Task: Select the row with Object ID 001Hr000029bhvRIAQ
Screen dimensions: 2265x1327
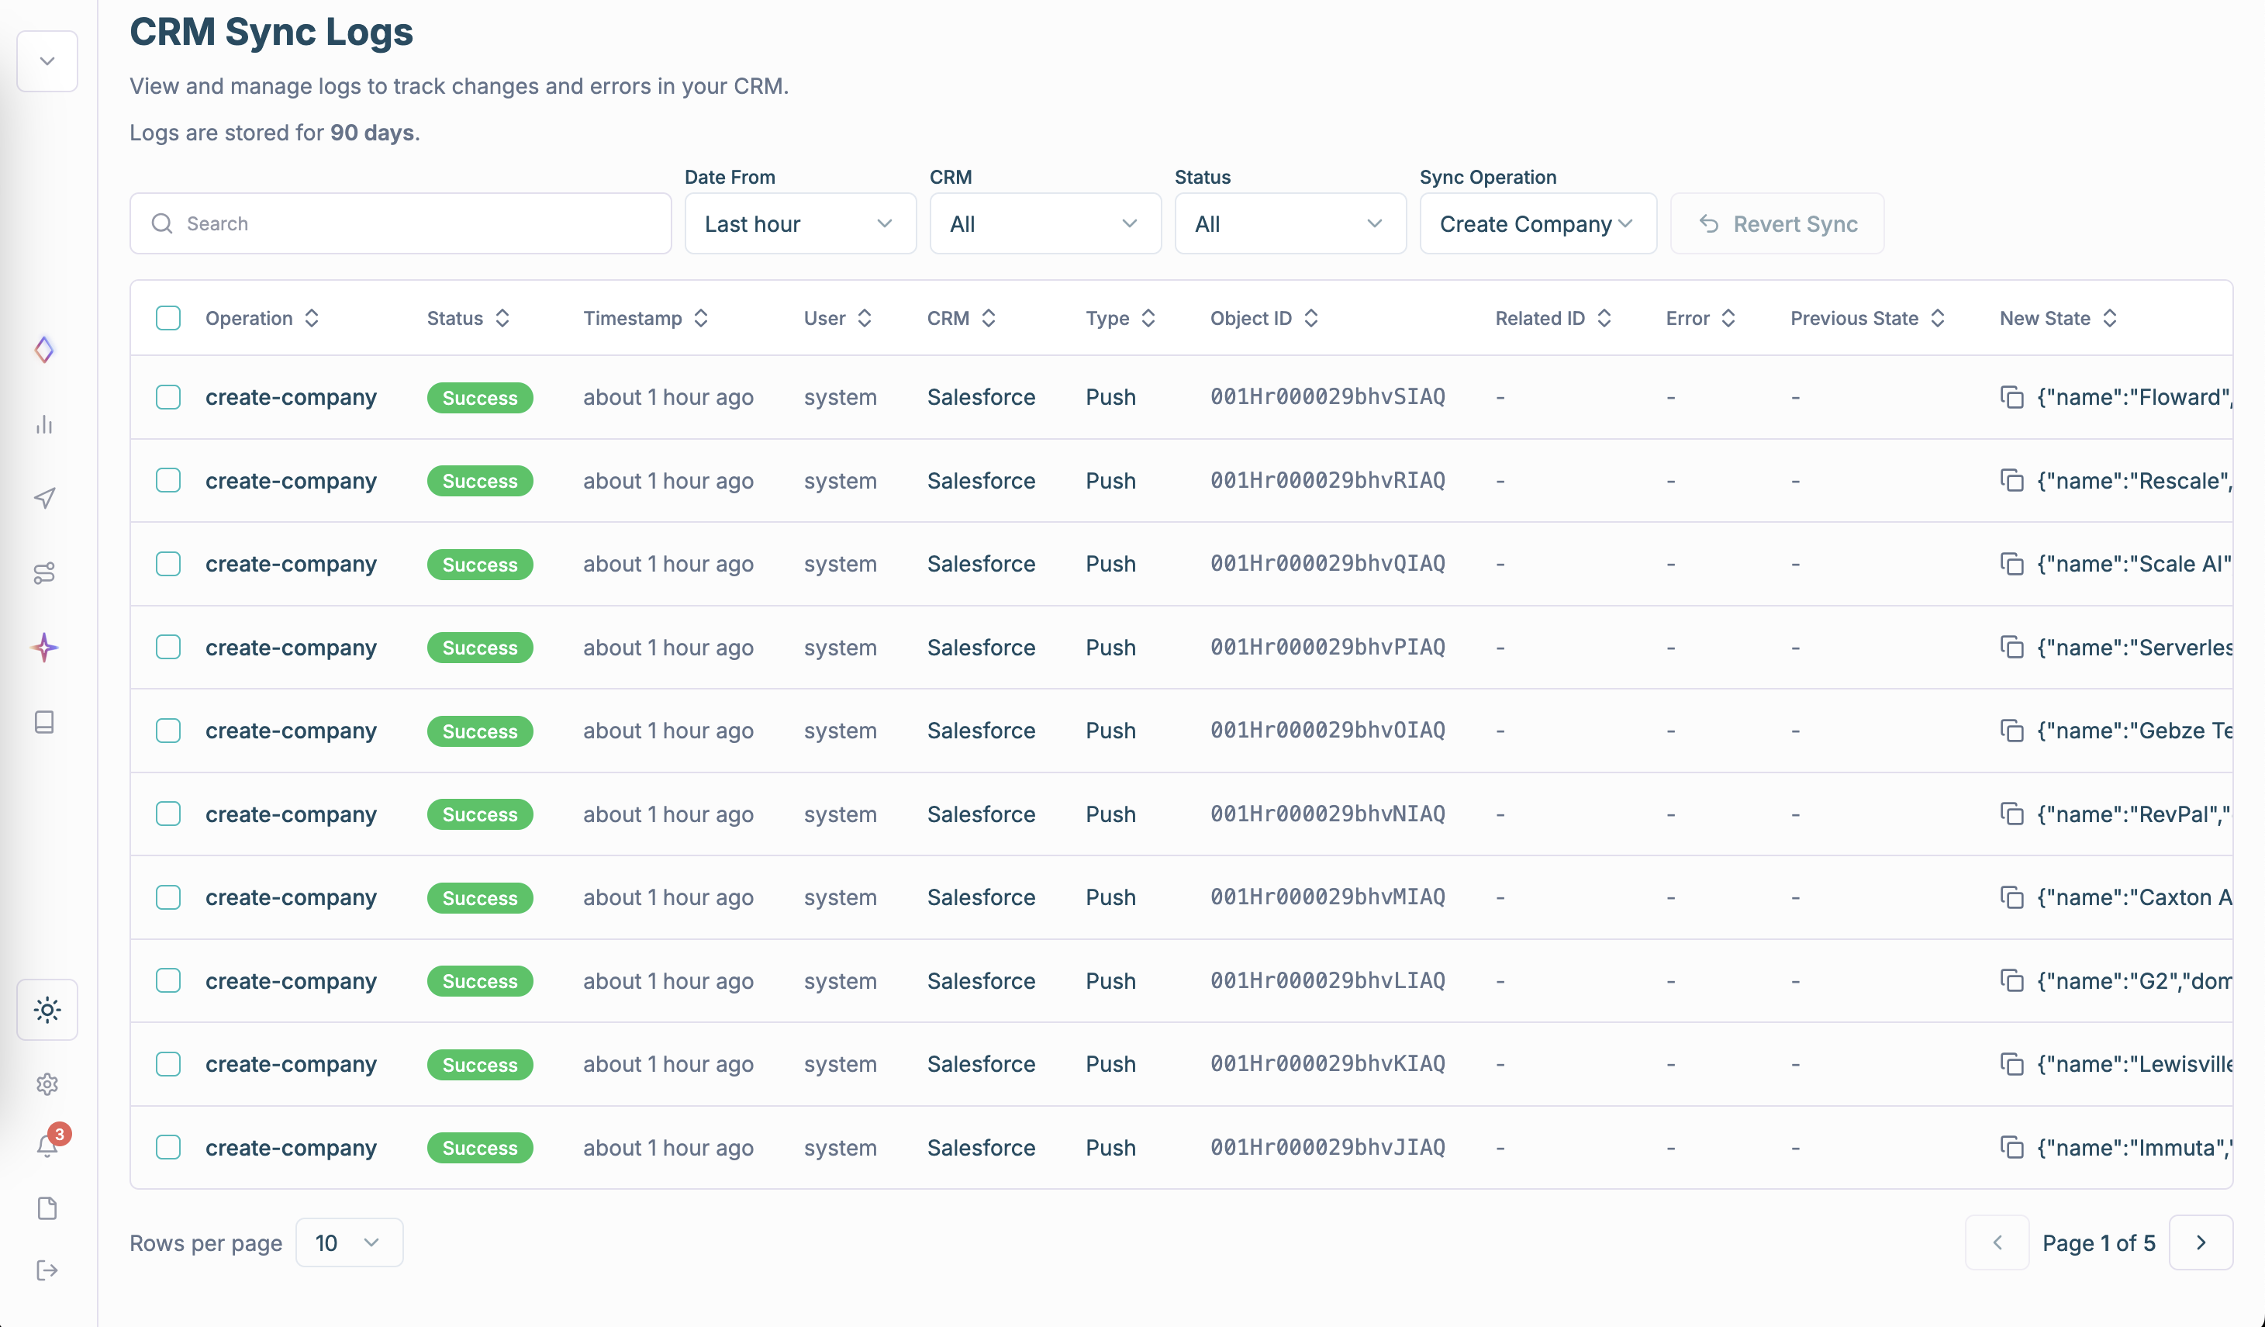Action: pyautogui.click(x=168, y=481)
